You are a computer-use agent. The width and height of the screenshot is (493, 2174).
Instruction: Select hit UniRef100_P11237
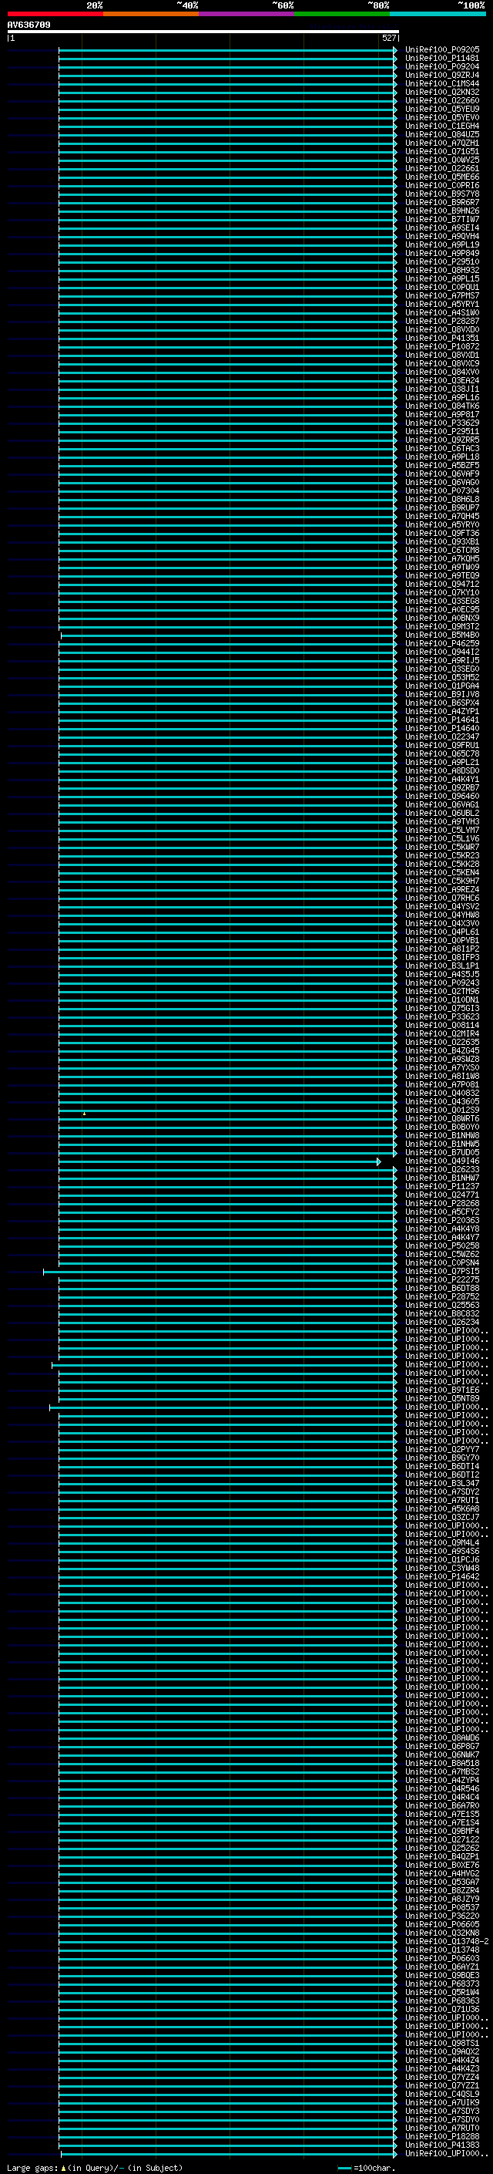pos(441,1187)
